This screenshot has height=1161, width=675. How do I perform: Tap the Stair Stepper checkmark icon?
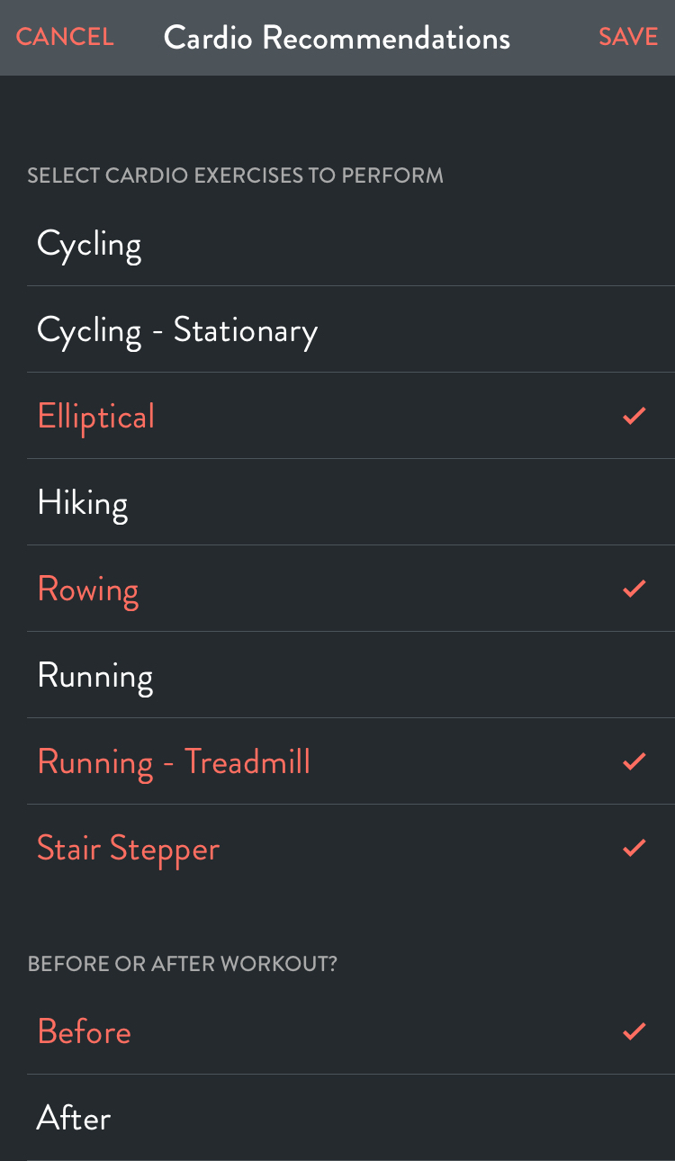(634, 848)
